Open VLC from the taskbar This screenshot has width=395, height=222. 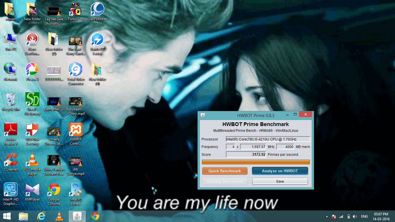[59, 216]
